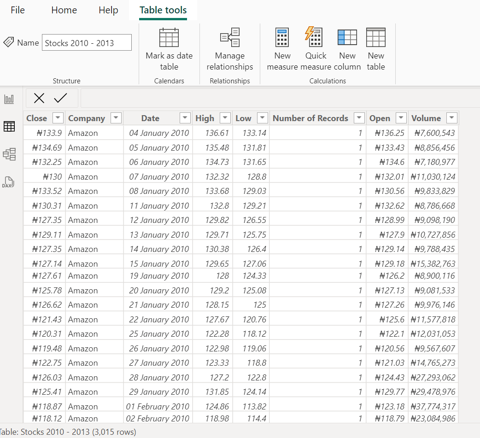
Task: Select the Table view sidebar icon
Action: [x=9, y=126]
